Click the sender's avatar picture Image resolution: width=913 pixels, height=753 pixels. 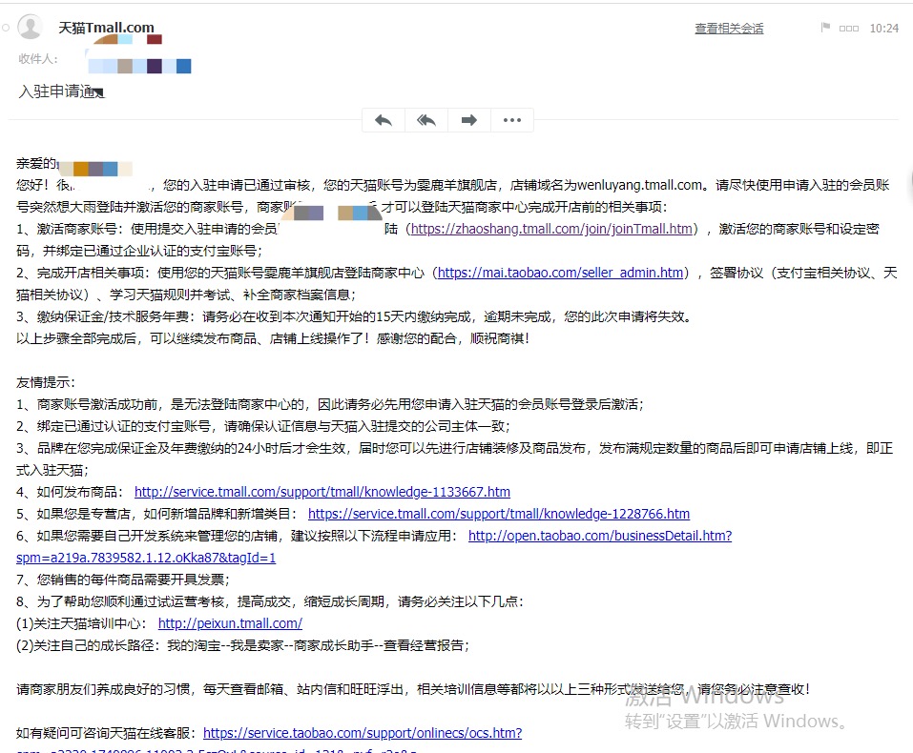point(30,27)
